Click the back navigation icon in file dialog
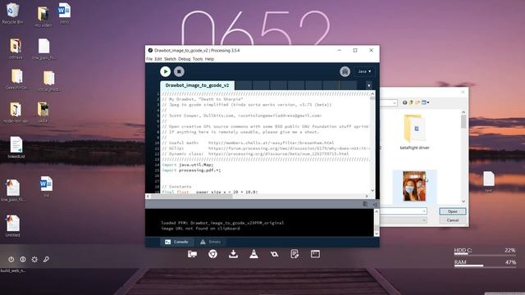Screen dimensions: 525x295 pos(404,102)
